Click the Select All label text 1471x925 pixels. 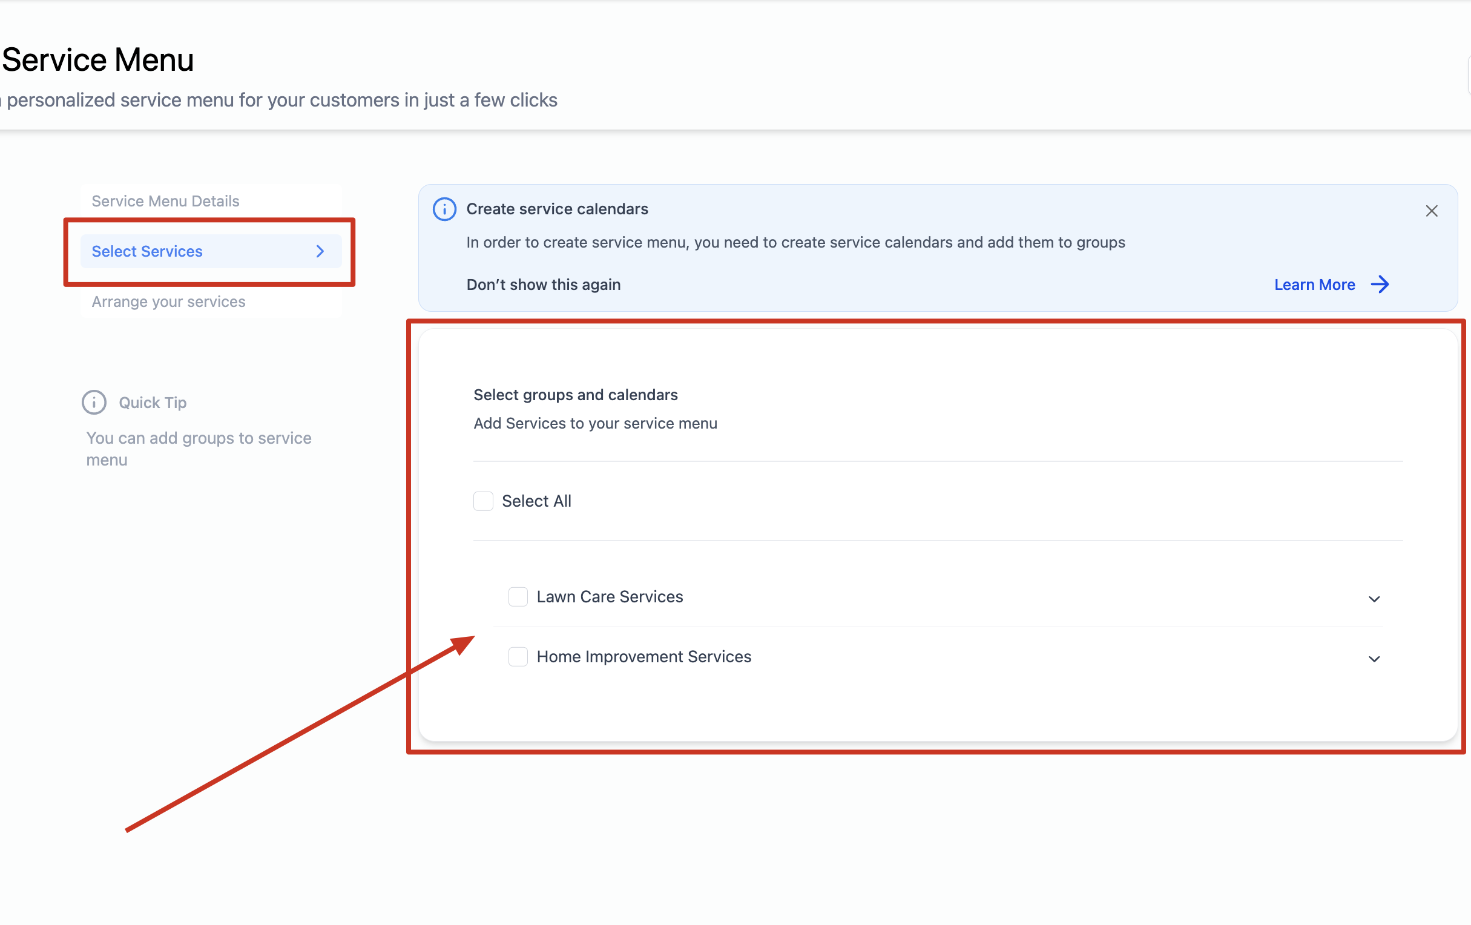[536, 501]
